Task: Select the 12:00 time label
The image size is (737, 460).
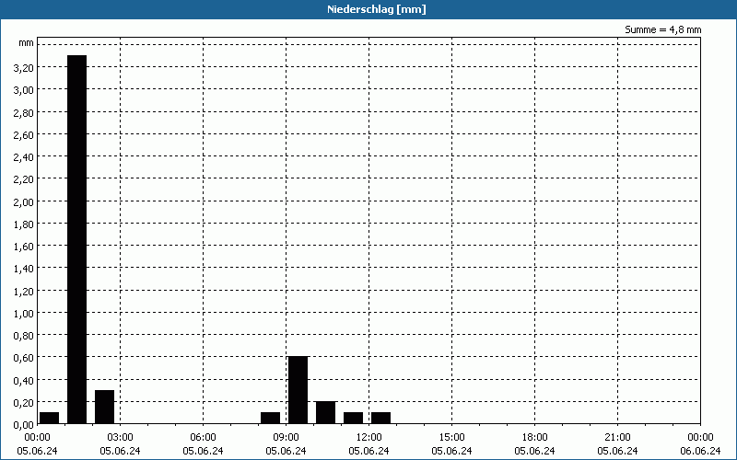Action: [x=369, y=438]
